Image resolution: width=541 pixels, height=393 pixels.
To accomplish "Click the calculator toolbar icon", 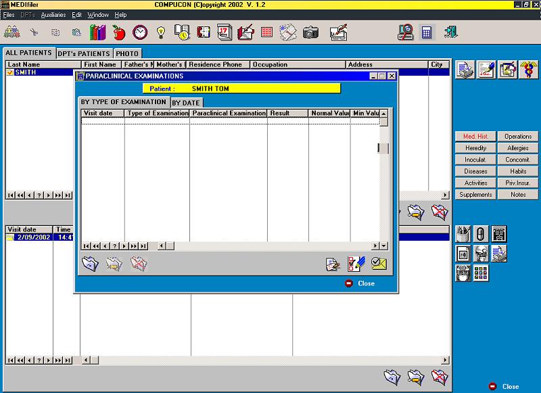I will [x=427, y=32].
